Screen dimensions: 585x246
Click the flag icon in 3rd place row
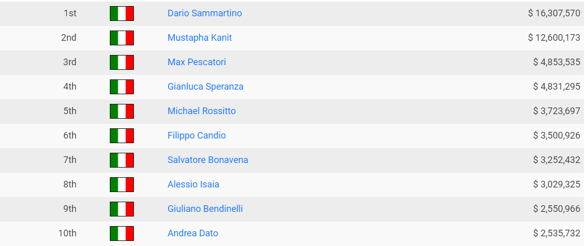pyautogui.click(x=122, y=62)
